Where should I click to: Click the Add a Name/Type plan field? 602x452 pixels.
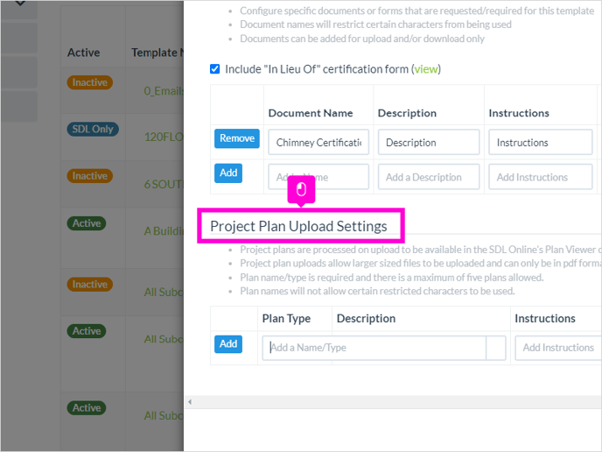pos(374,348)
